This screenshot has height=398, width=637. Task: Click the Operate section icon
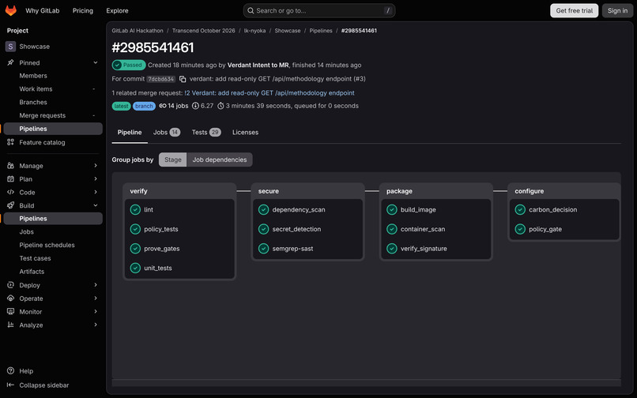10,298
